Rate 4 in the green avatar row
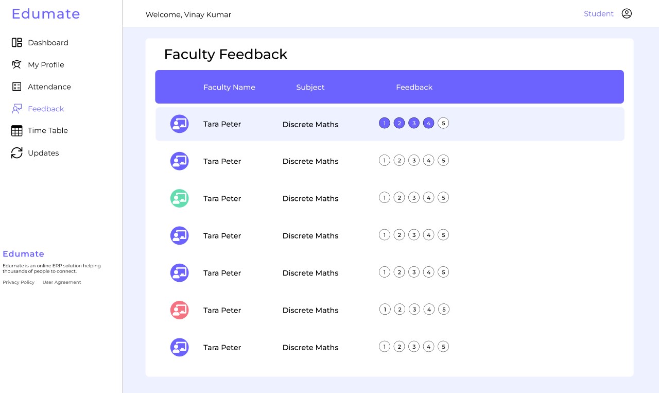 (429, 197)
